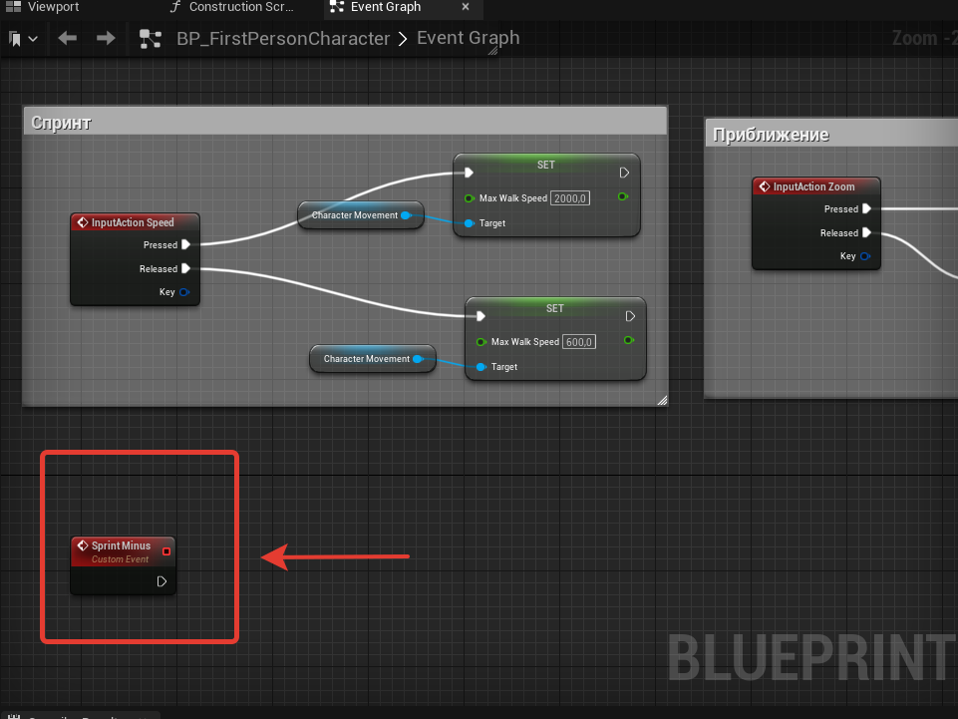
Task: Click the Event Graph breadcrumb label
Action: point(468,39)
